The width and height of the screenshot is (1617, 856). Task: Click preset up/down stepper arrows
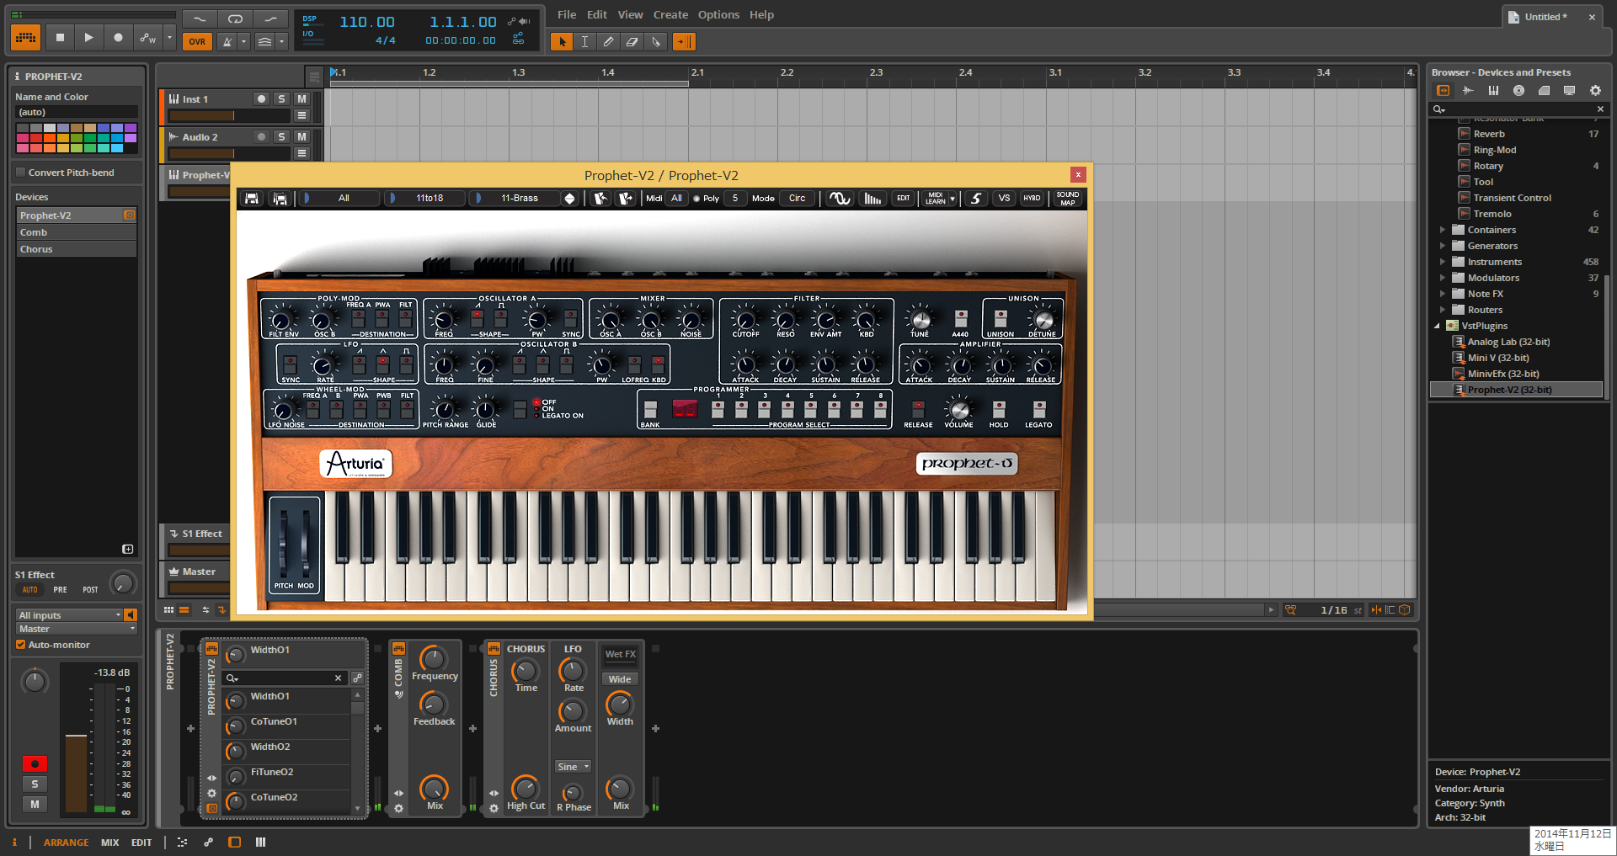coord(569,199)
